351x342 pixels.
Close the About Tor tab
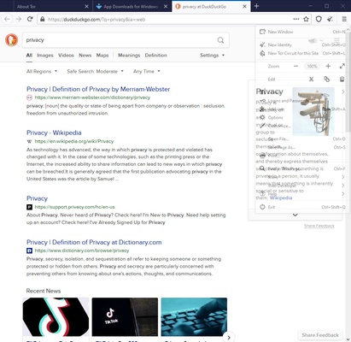click(x=87, y=6)
